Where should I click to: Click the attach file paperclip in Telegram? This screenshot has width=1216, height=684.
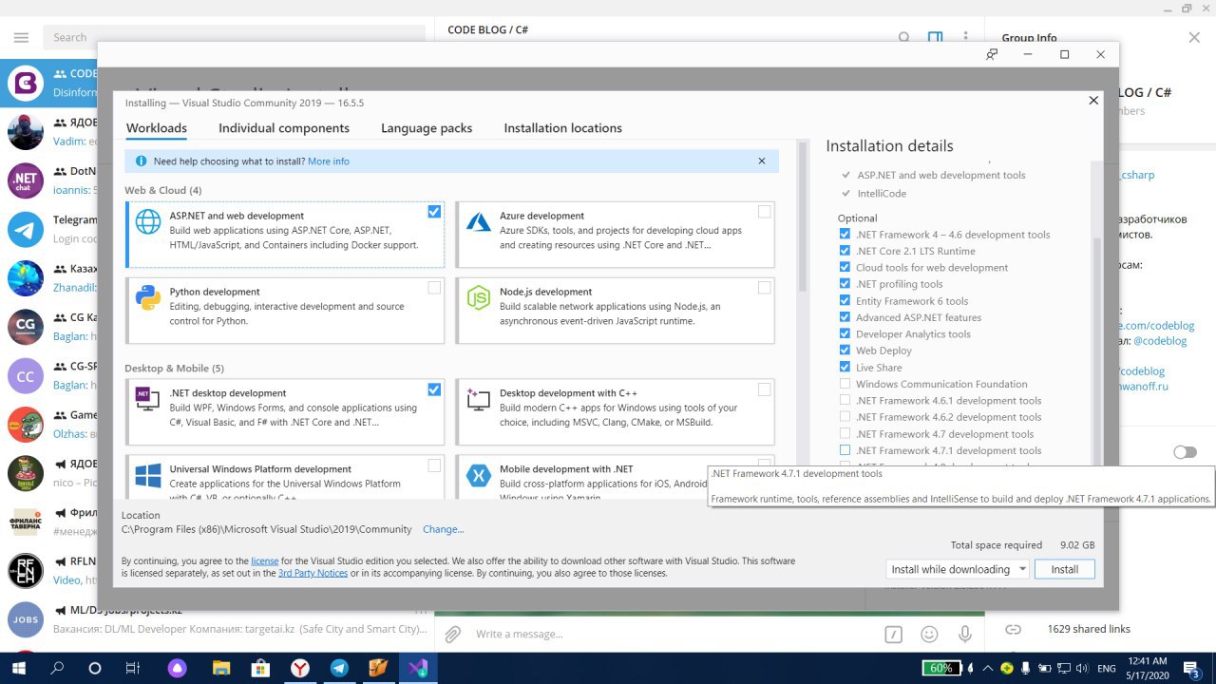(453, 634)
